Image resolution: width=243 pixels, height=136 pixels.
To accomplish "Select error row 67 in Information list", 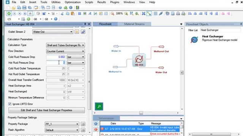I will pos(140,129).
